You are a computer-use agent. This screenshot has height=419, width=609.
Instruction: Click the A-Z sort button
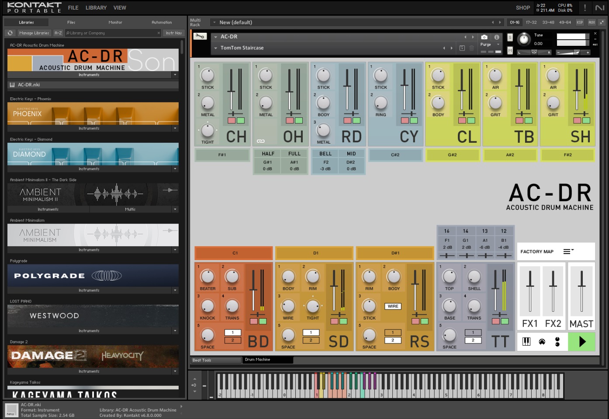(x=58, y=33)
